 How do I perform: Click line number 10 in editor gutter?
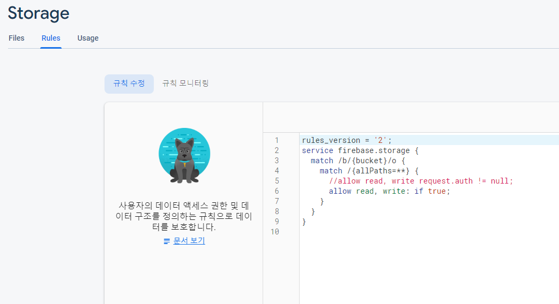click(274, 232)
